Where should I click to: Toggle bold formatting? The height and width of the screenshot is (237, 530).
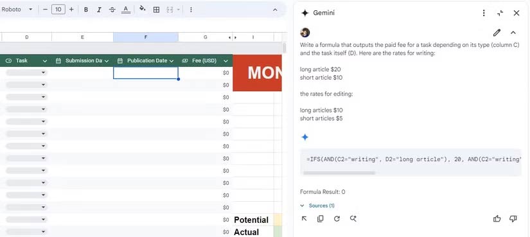(x=86, y=10)
